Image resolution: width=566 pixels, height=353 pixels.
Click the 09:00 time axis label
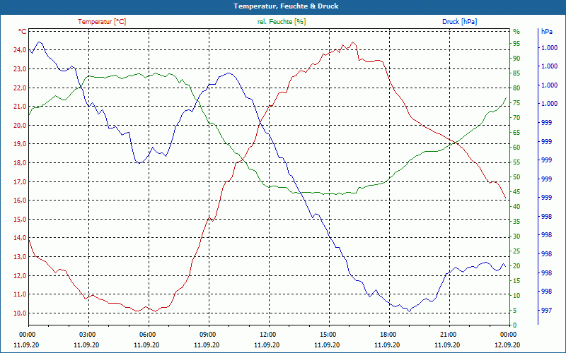point(207,334)
